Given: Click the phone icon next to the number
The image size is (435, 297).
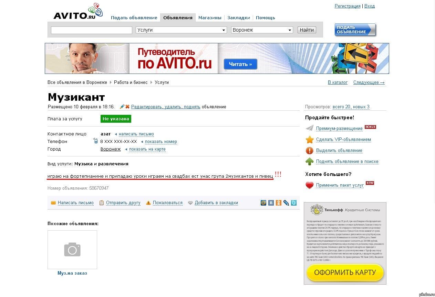Looking at the screenshot, I should point(96,141).
